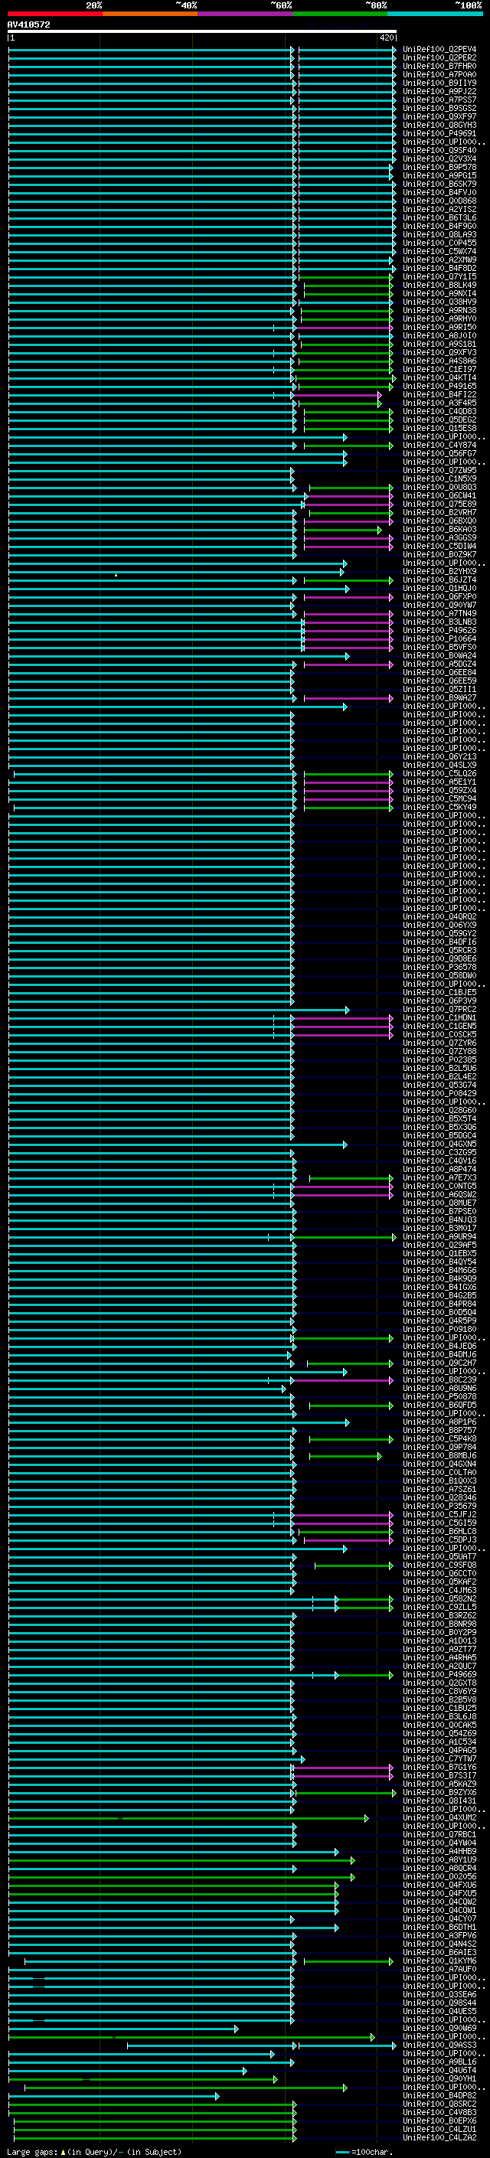Select label UniRef100_C5LQ26
The width and height of the screenshot is (490, 2158).
(439, 774)
